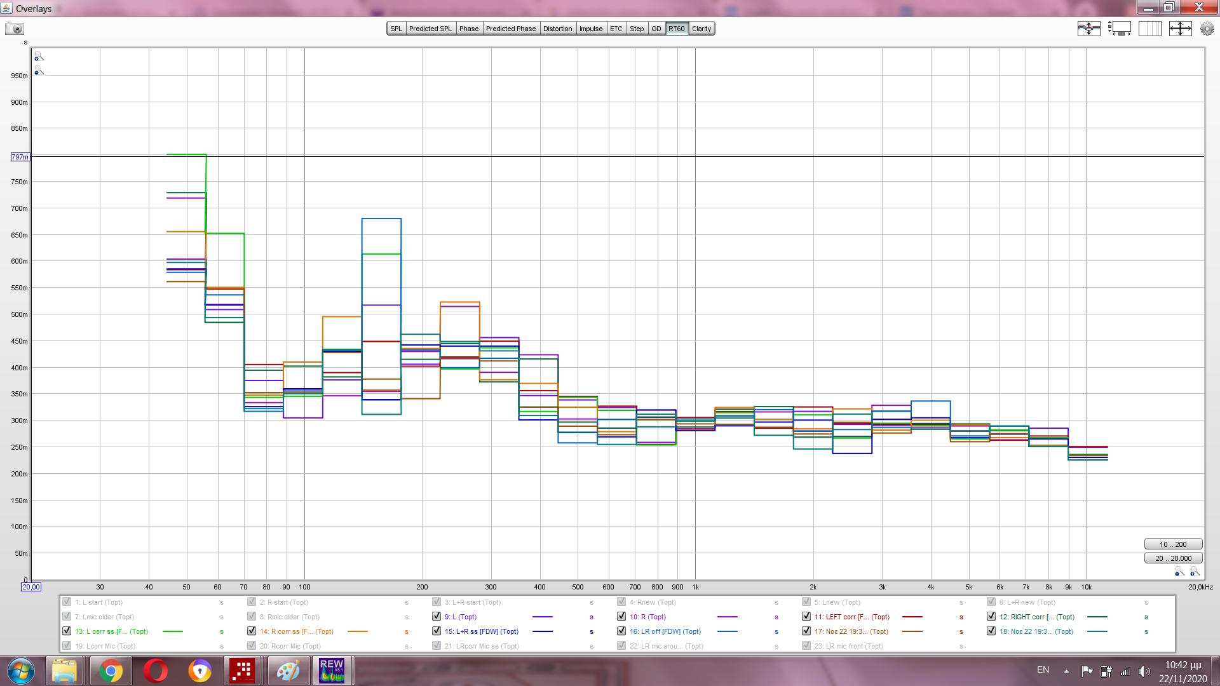Switch to the SPL tab

click(x=396, y=29)
